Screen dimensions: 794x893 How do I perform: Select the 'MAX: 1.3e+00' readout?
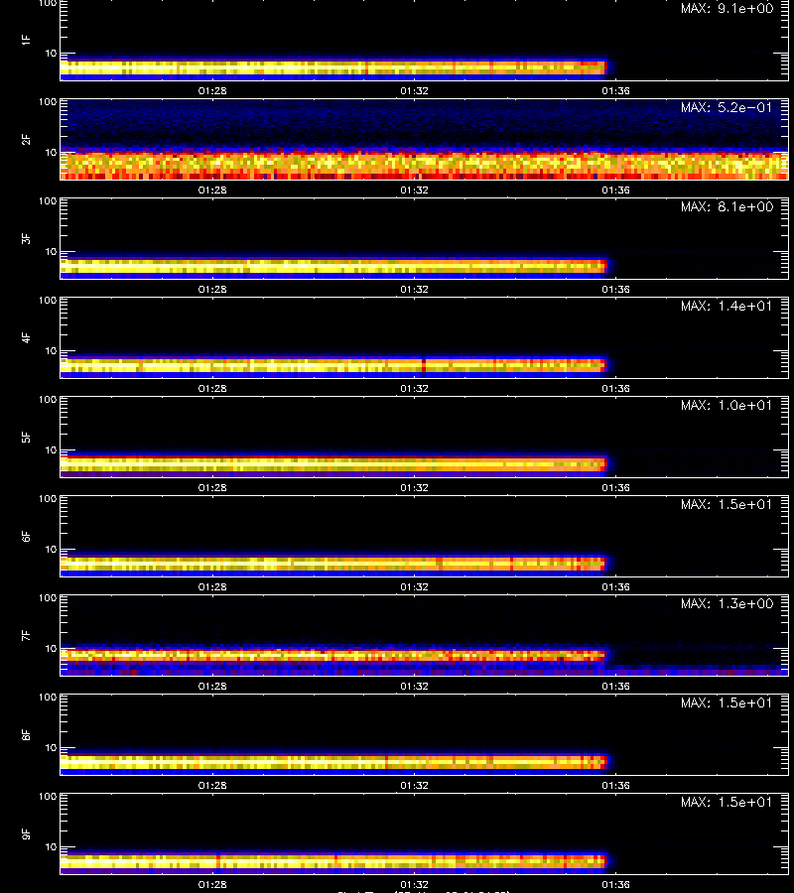tap(727, 603)
